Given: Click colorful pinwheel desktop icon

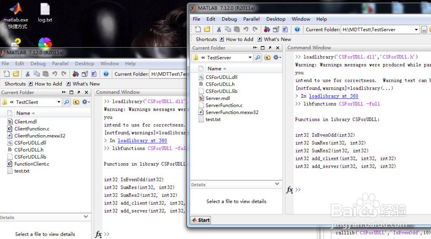Looking at the screenshot, I should pos(45,43).
